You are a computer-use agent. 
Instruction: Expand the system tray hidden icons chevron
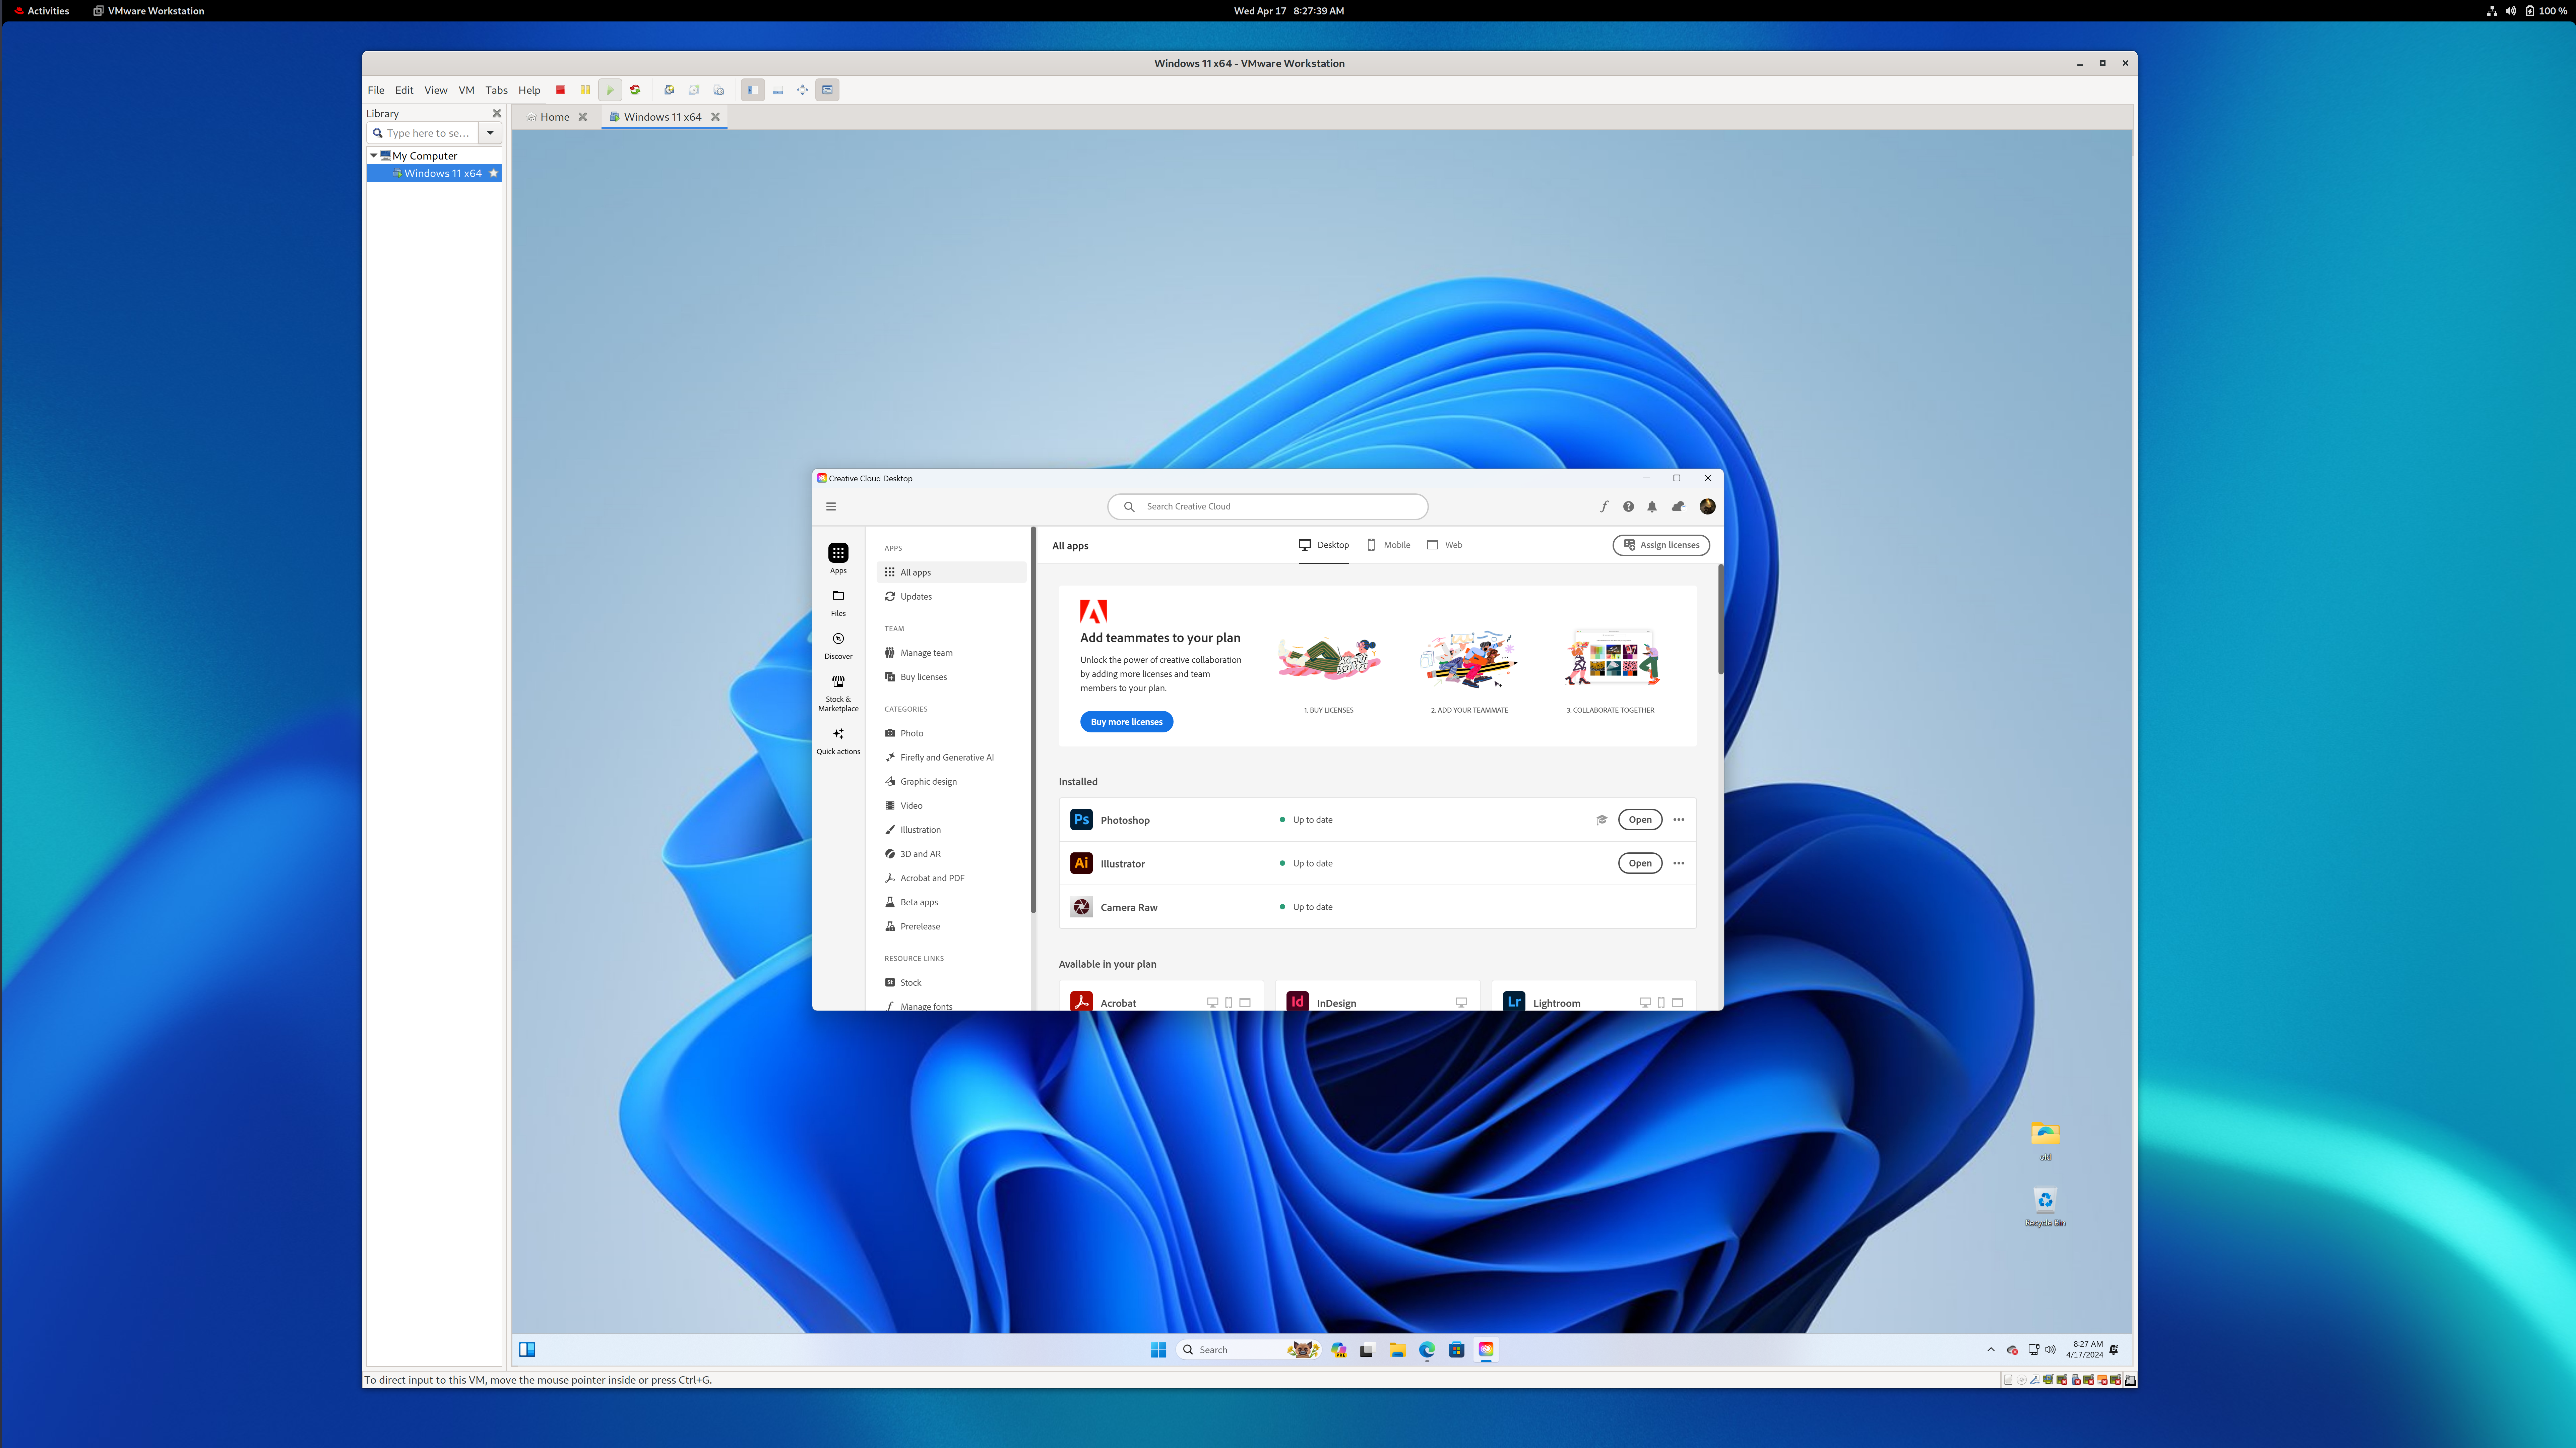click(x=1991, y=1350)
